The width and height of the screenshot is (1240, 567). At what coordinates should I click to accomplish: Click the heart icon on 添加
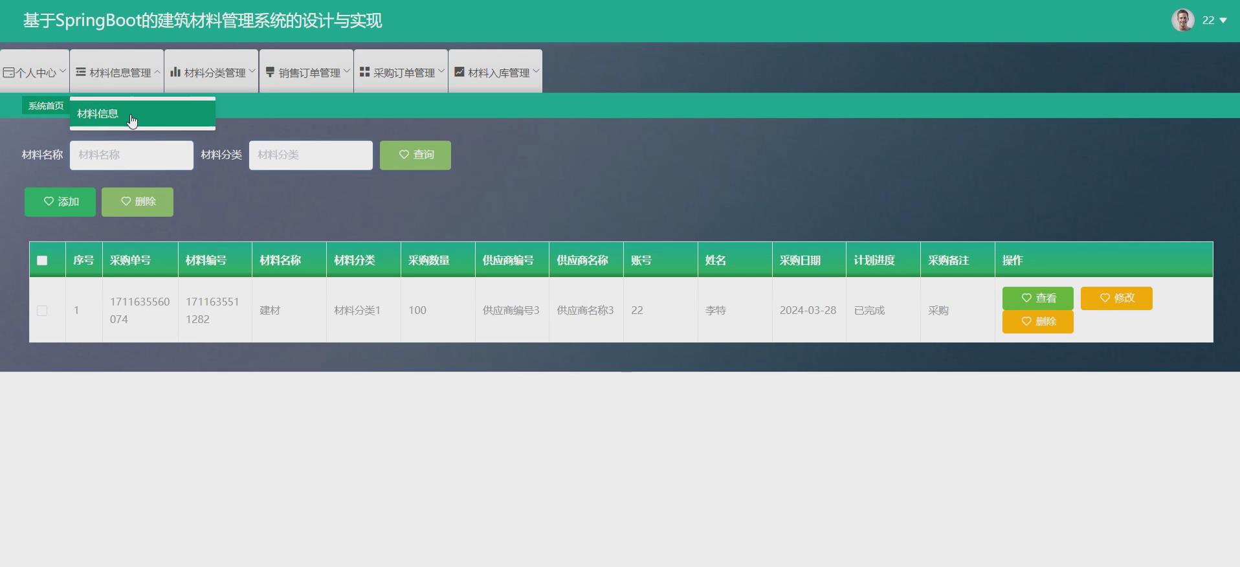[x=49, y=201]
